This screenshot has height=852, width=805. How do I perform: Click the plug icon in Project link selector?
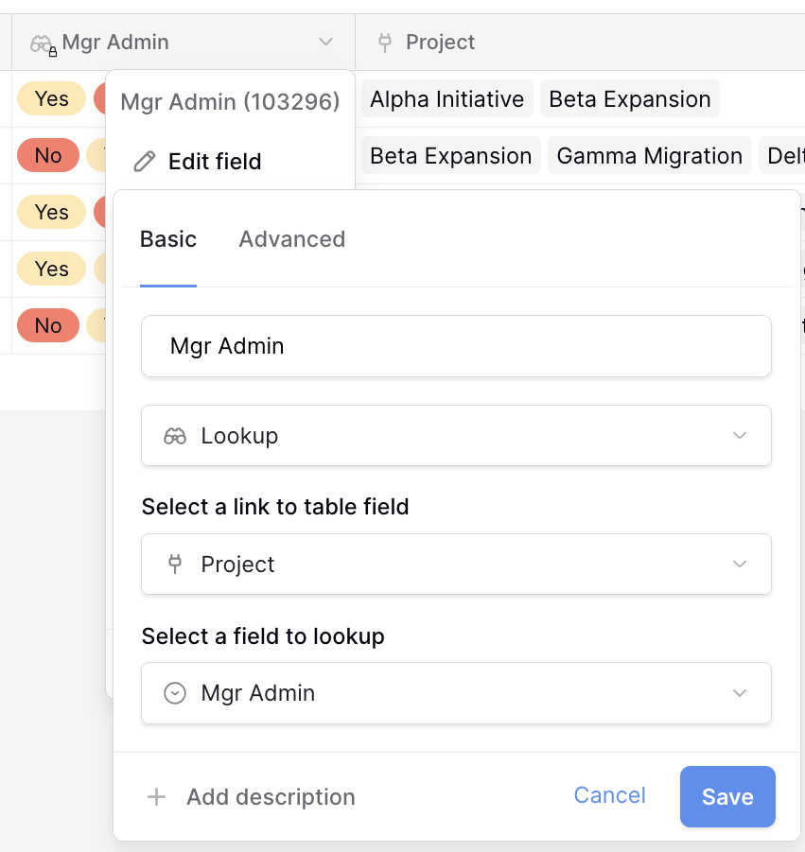(175, 565)
